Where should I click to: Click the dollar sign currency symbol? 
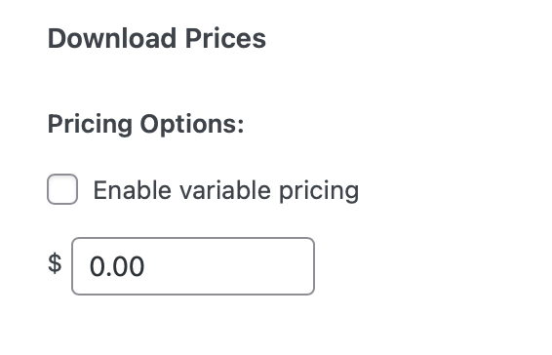55,263
